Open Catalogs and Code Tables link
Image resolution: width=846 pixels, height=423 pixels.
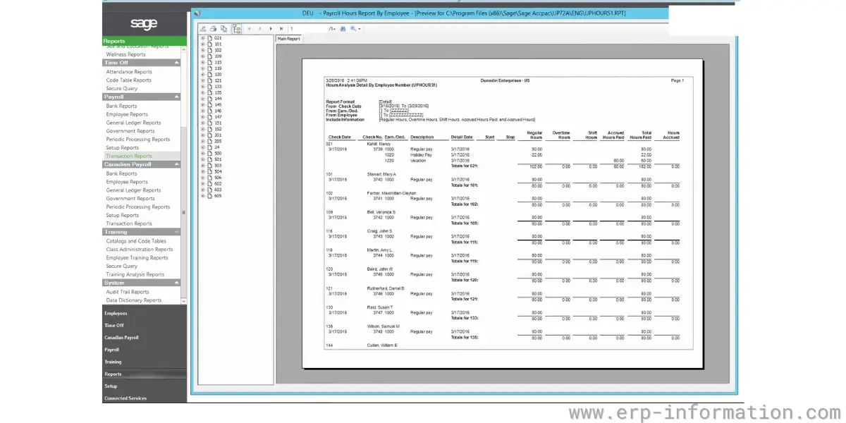[136, 241]
